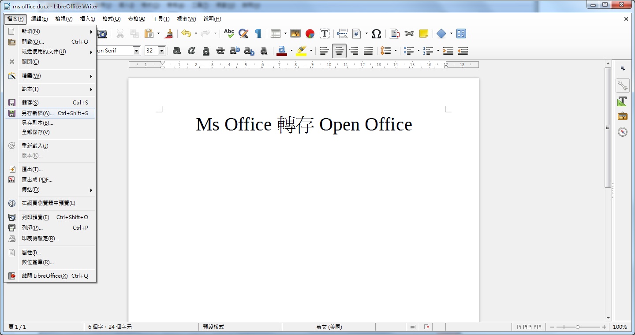Select Export as PDF (匯出成 PDF) menu entry
This screenshot has width=635, height=335.
point(37,180)
